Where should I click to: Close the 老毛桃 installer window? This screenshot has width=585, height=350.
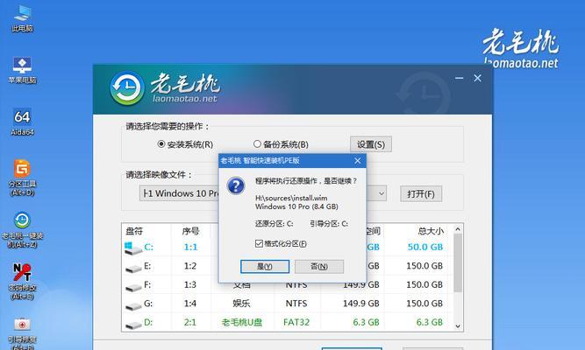click(x=477, y=78)
